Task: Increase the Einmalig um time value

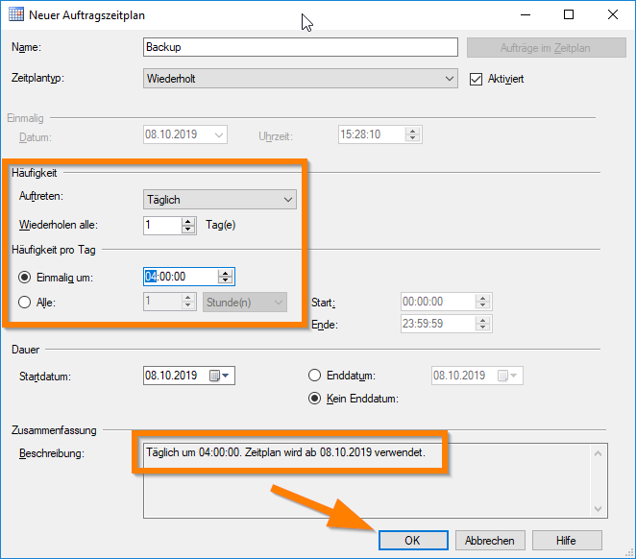Action: (226, 273)
